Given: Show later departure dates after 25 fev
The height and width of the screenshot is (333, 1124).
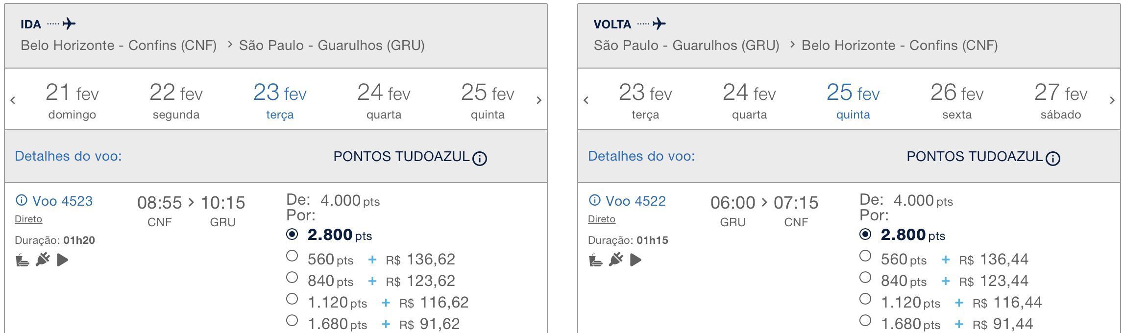Looking at the screenshot, I should point(539,100).
